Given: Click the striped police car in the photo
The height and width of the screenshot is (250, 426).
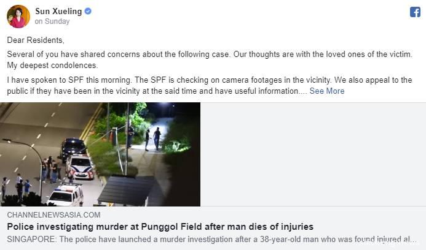Looking at the screenshot, I should tap(81, 167).
